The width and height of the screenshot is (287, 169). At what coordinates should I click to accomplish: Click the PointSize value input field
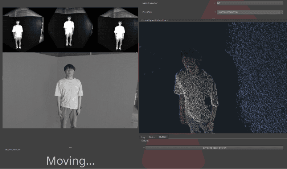click(249, 12)
